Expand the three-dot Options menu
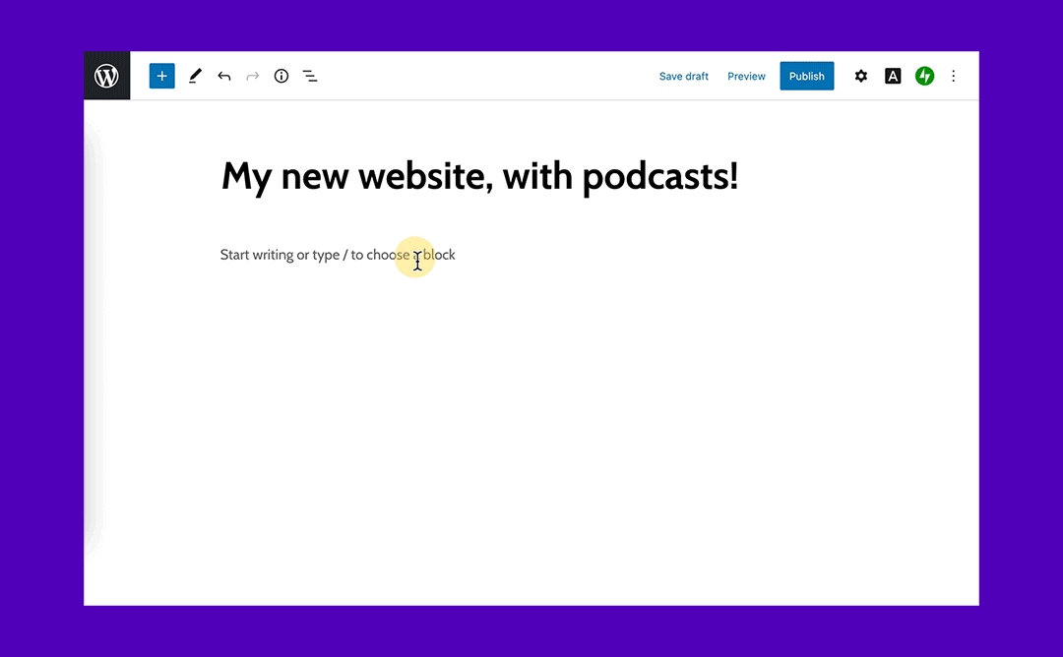1063x657 pixels. point(953,76)
